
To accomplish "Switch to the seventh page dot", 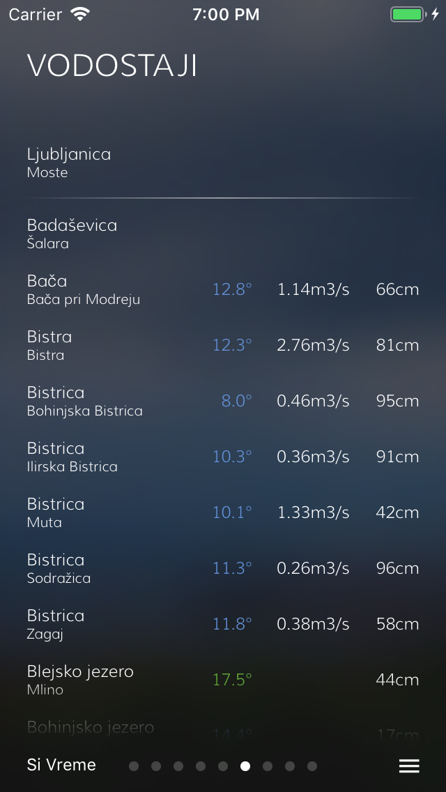I will point(268,766).
